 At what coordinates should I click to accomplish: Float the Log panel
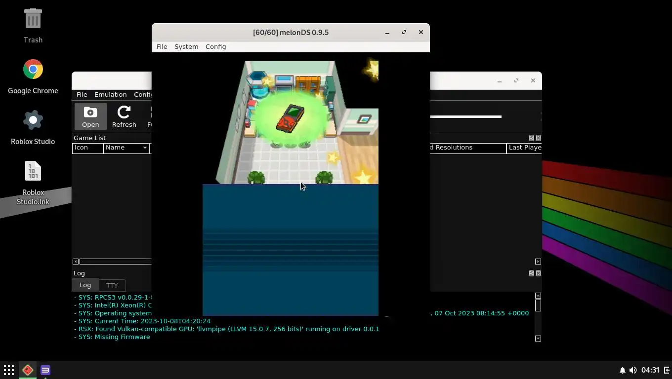click(x=531, y=273)
